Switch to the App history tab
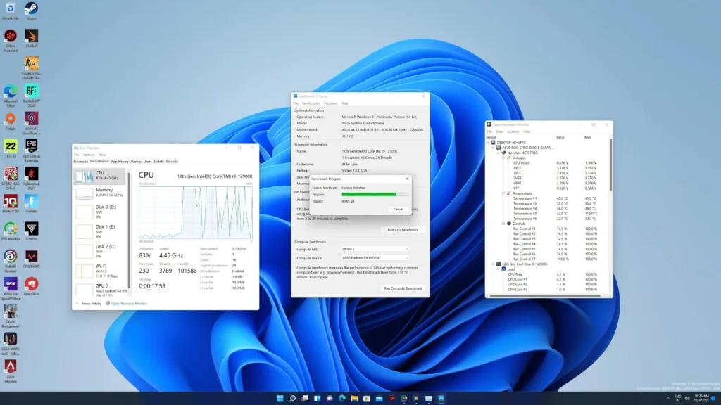This screenshot has width=721, height=405. pyautogui.click(x=120, y=162)
